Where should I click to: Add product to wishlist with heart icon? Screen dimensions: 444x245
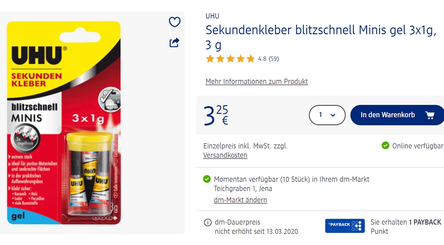click(175, 22)
